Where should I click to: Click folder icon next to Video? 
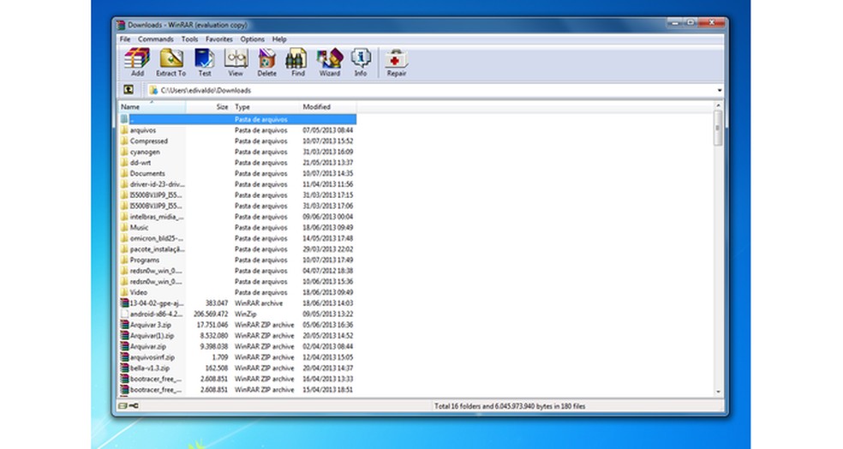(124, 292)
